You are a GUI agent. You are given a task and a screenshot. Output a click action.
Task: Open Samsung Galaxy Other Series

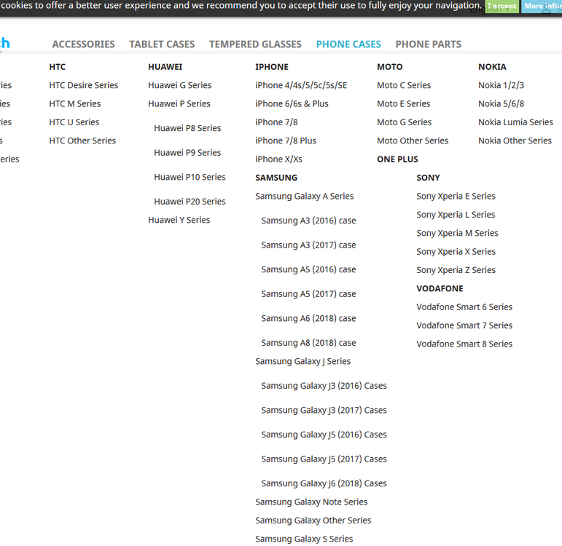pos(313,521)
